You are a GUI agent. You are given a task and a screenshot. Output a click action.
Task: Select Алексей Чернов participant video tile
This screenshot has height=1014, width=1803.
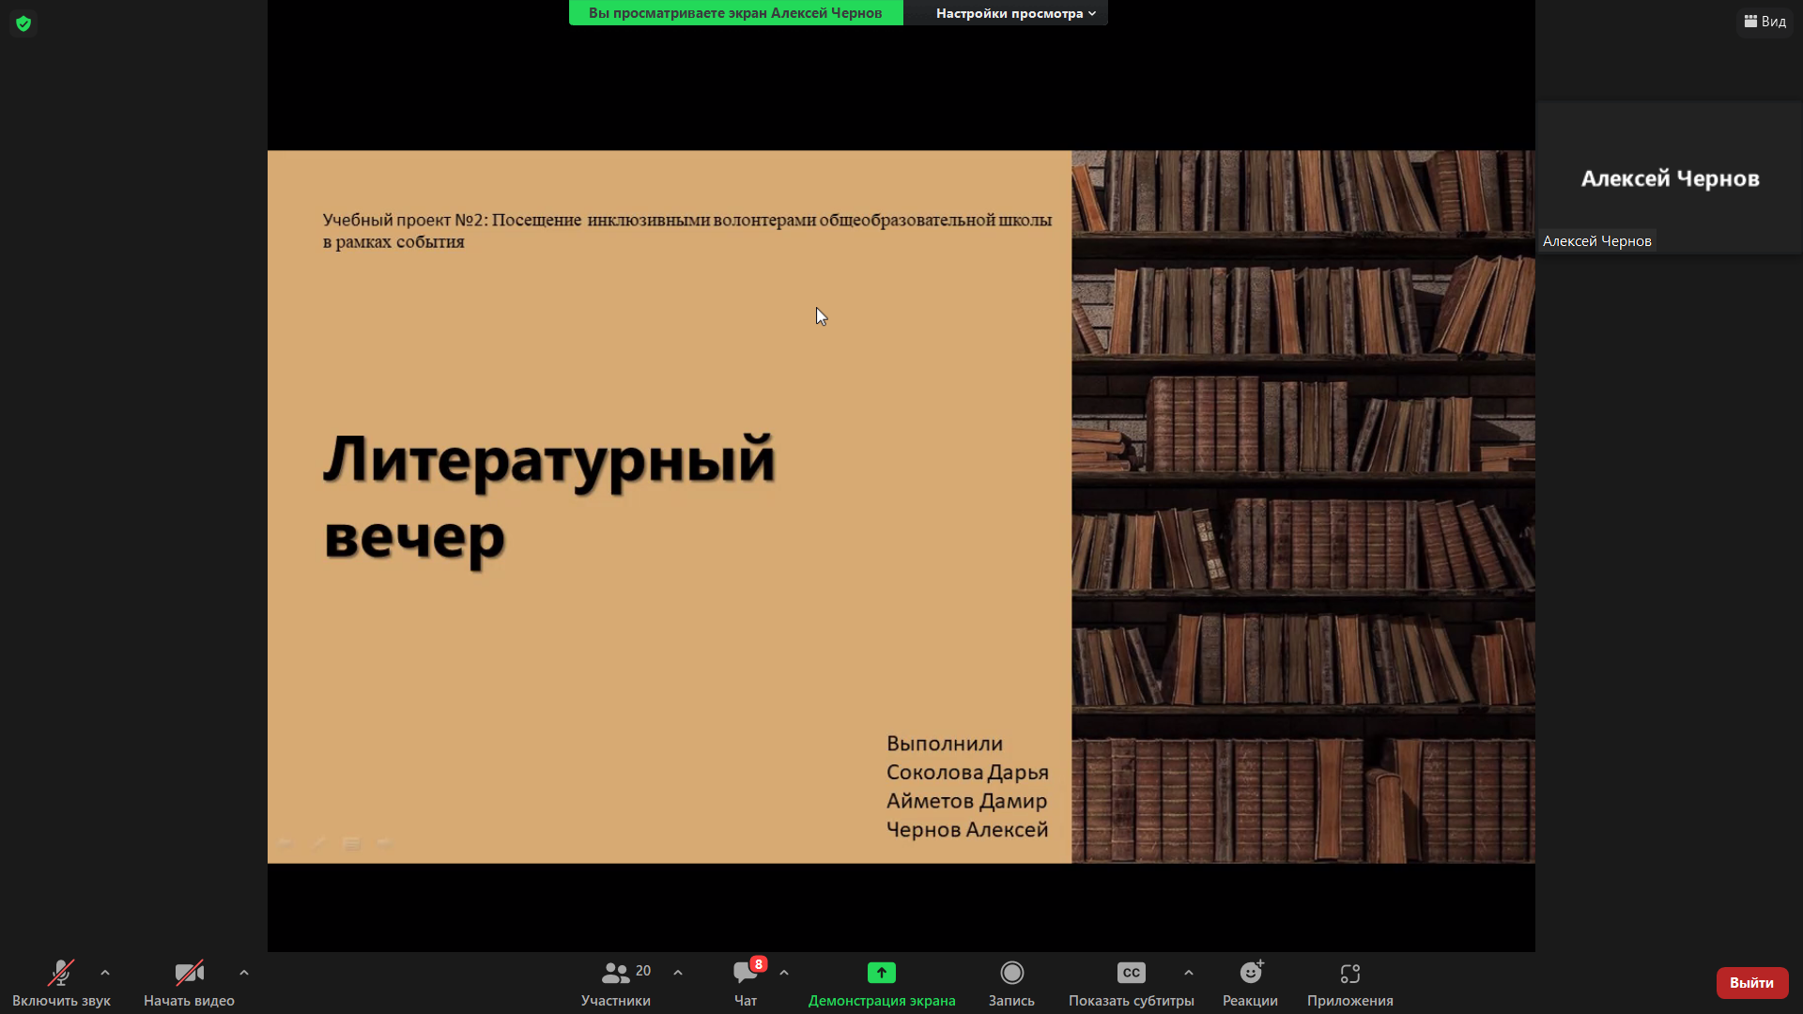point(1670,178)
